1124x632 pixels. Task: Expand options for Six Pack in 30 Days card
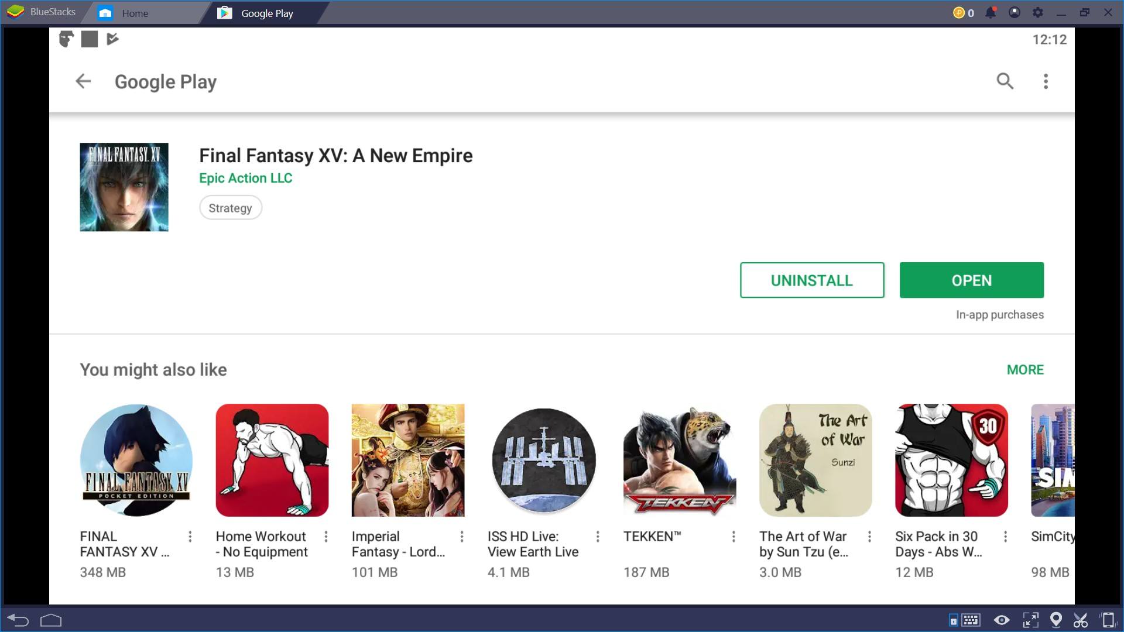pyautogui.click(x=1005, y=537)
